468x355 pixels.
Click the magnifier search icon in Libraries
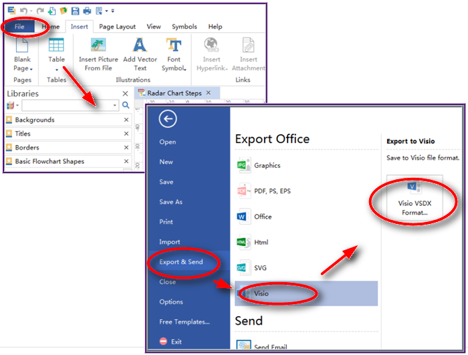coord(126,105)
